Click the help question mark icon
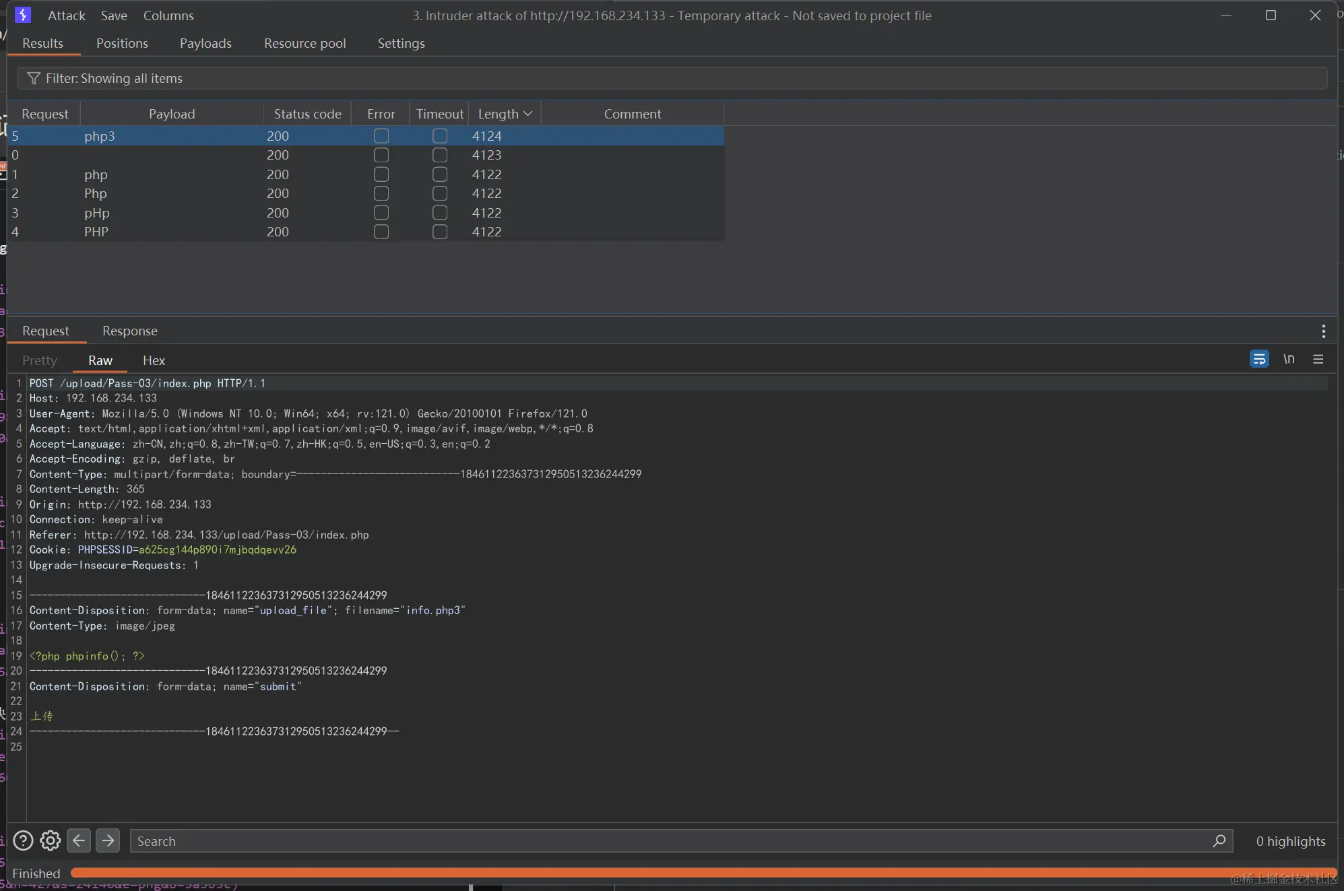This screenshot has height=891, width=1344. pos(23,840)
